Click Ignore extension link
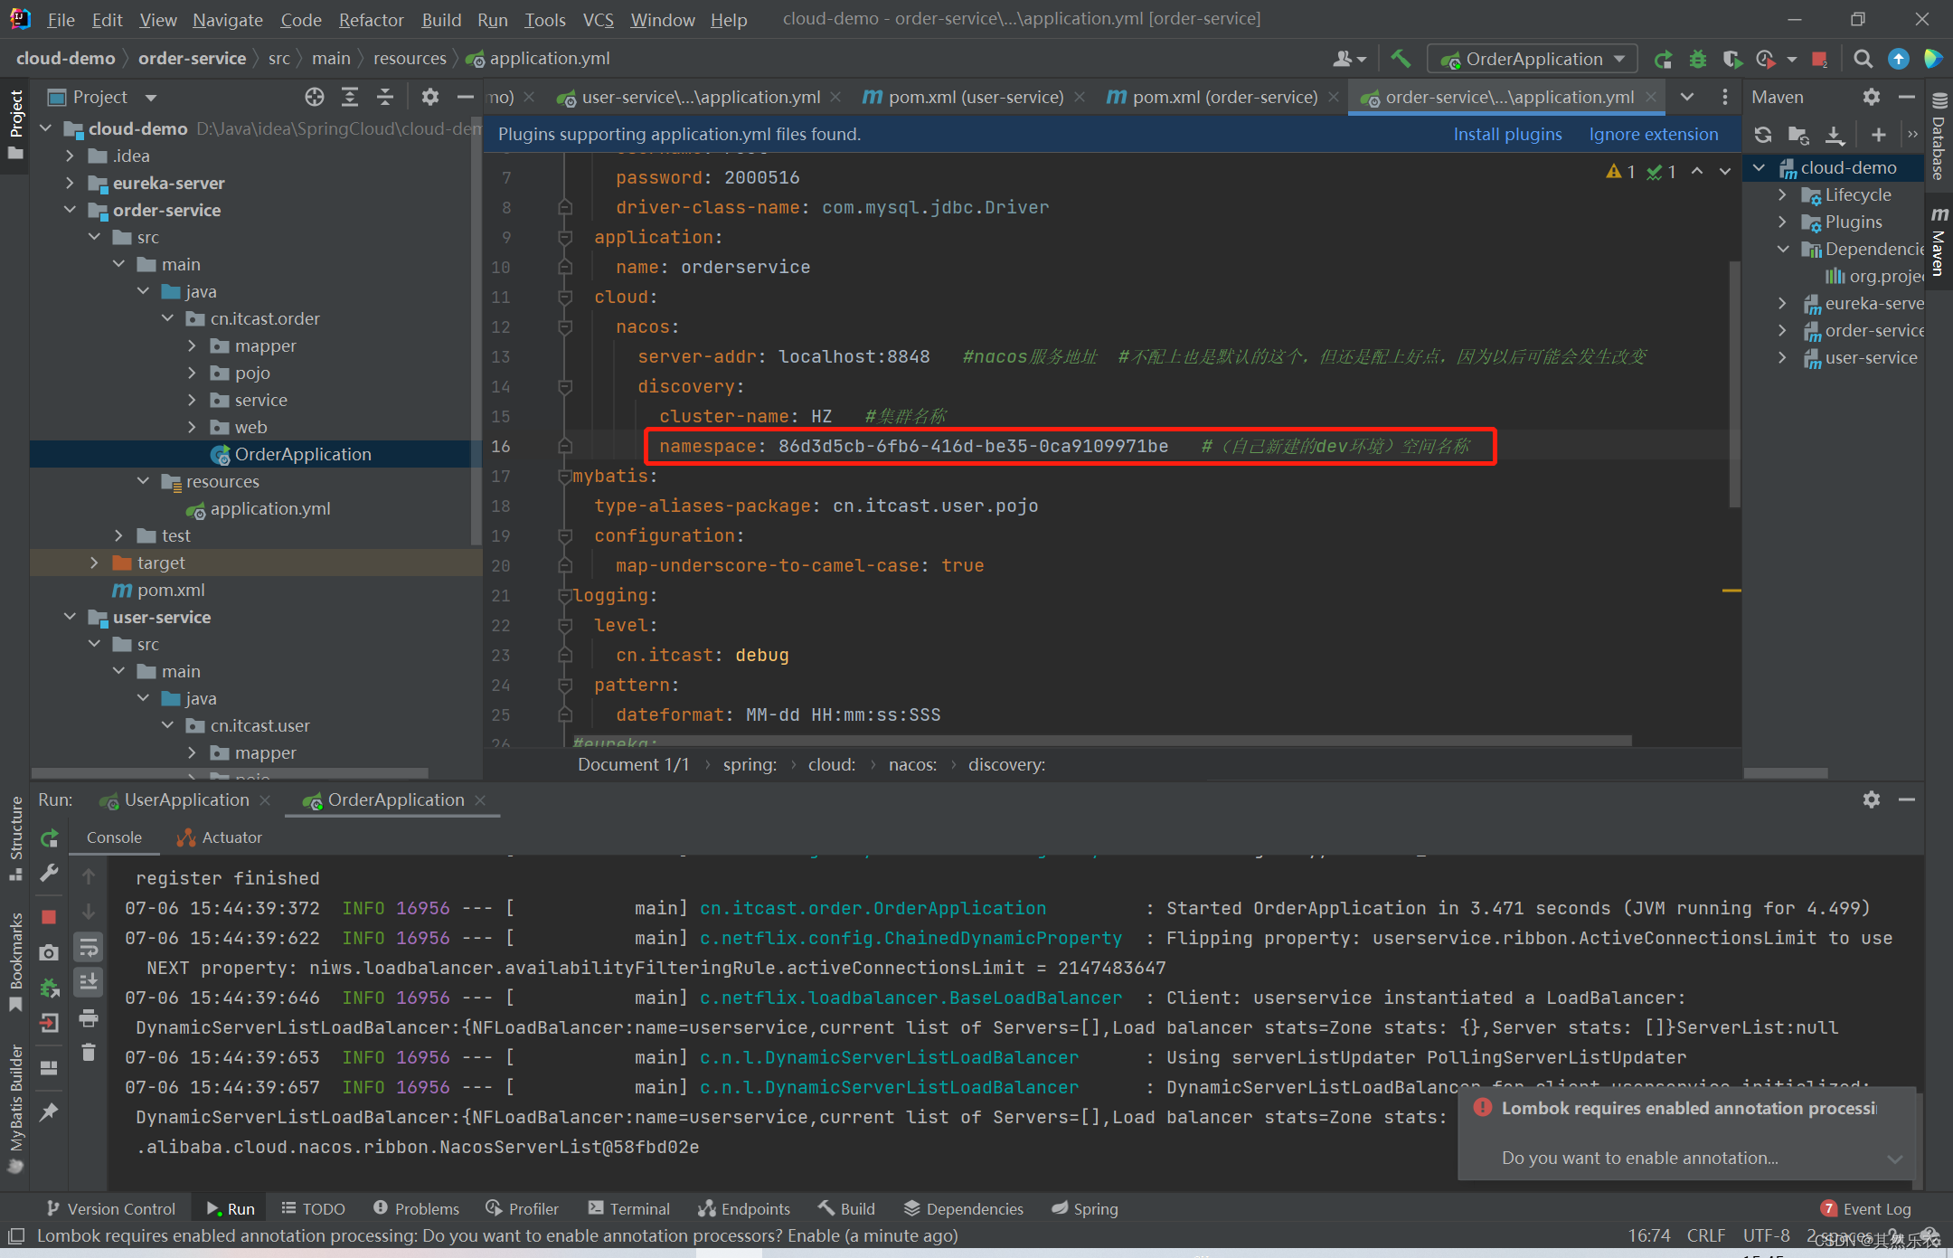This screenshot has height=1258, width=1953. [1654, 134]
